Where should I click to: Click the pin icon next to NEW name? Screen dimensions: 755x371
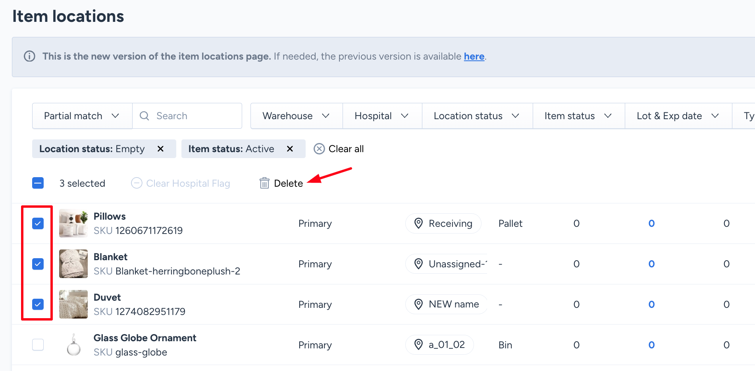coord(418,304)
